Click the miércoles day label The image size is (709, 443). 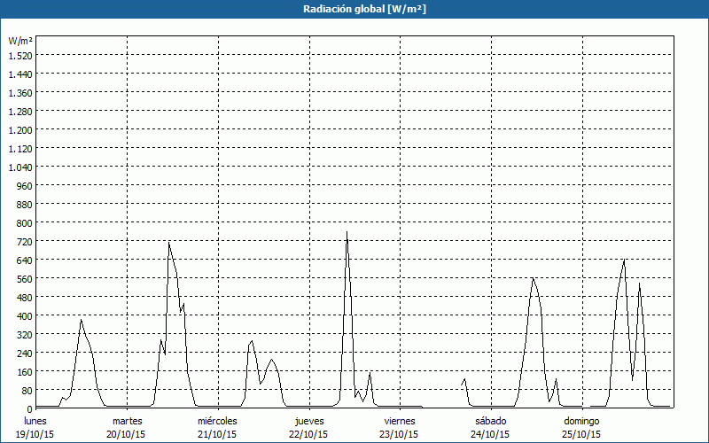coord(217,420)
